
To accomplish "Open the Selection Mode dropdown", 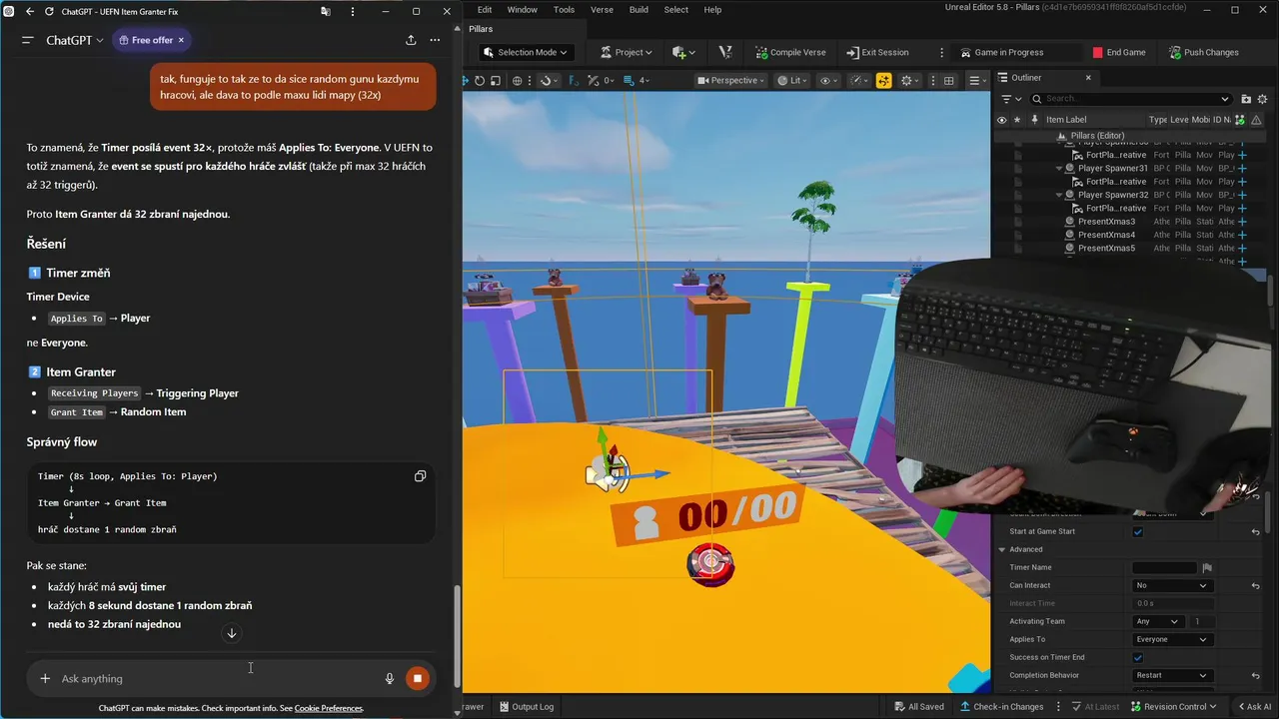I will pos(525,52).
